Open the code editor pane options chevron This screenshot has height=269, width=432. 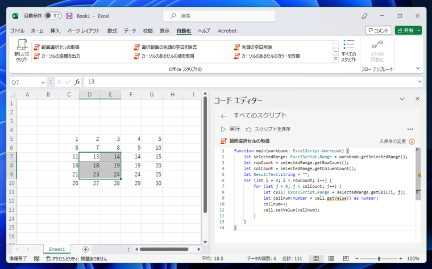tap(402, 99)
